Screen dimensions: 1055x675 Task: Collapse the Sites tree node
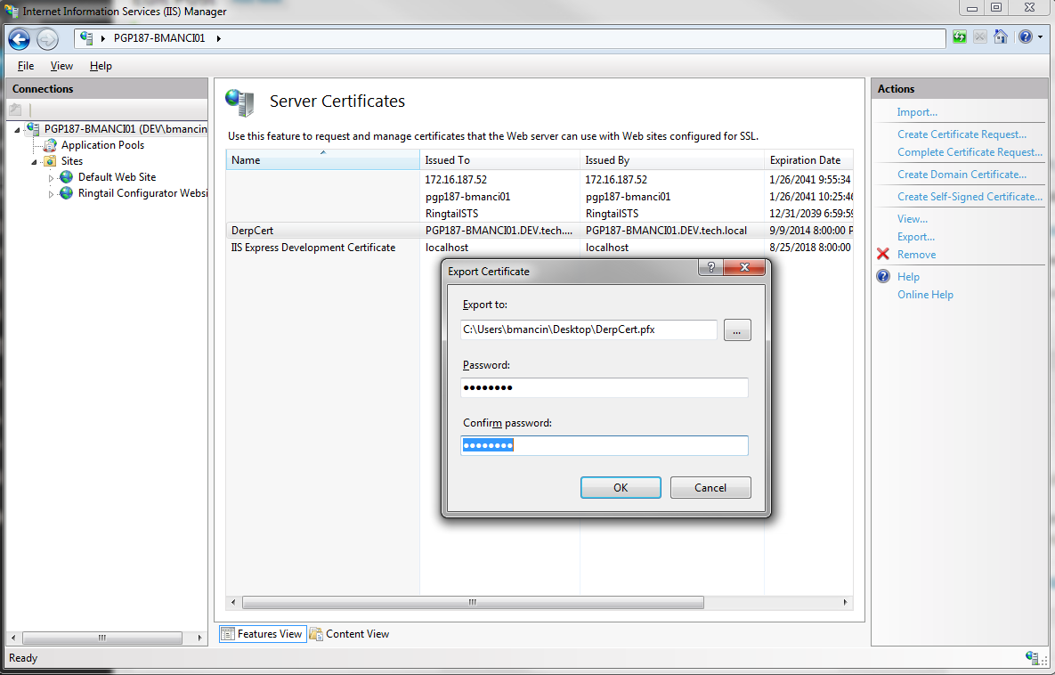[x=34, y=161]
